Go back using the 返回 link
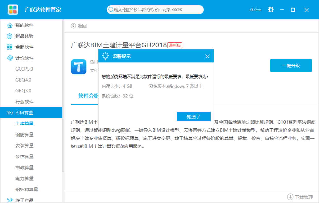This screenshot has width=319, height=203. coord(79,26)
